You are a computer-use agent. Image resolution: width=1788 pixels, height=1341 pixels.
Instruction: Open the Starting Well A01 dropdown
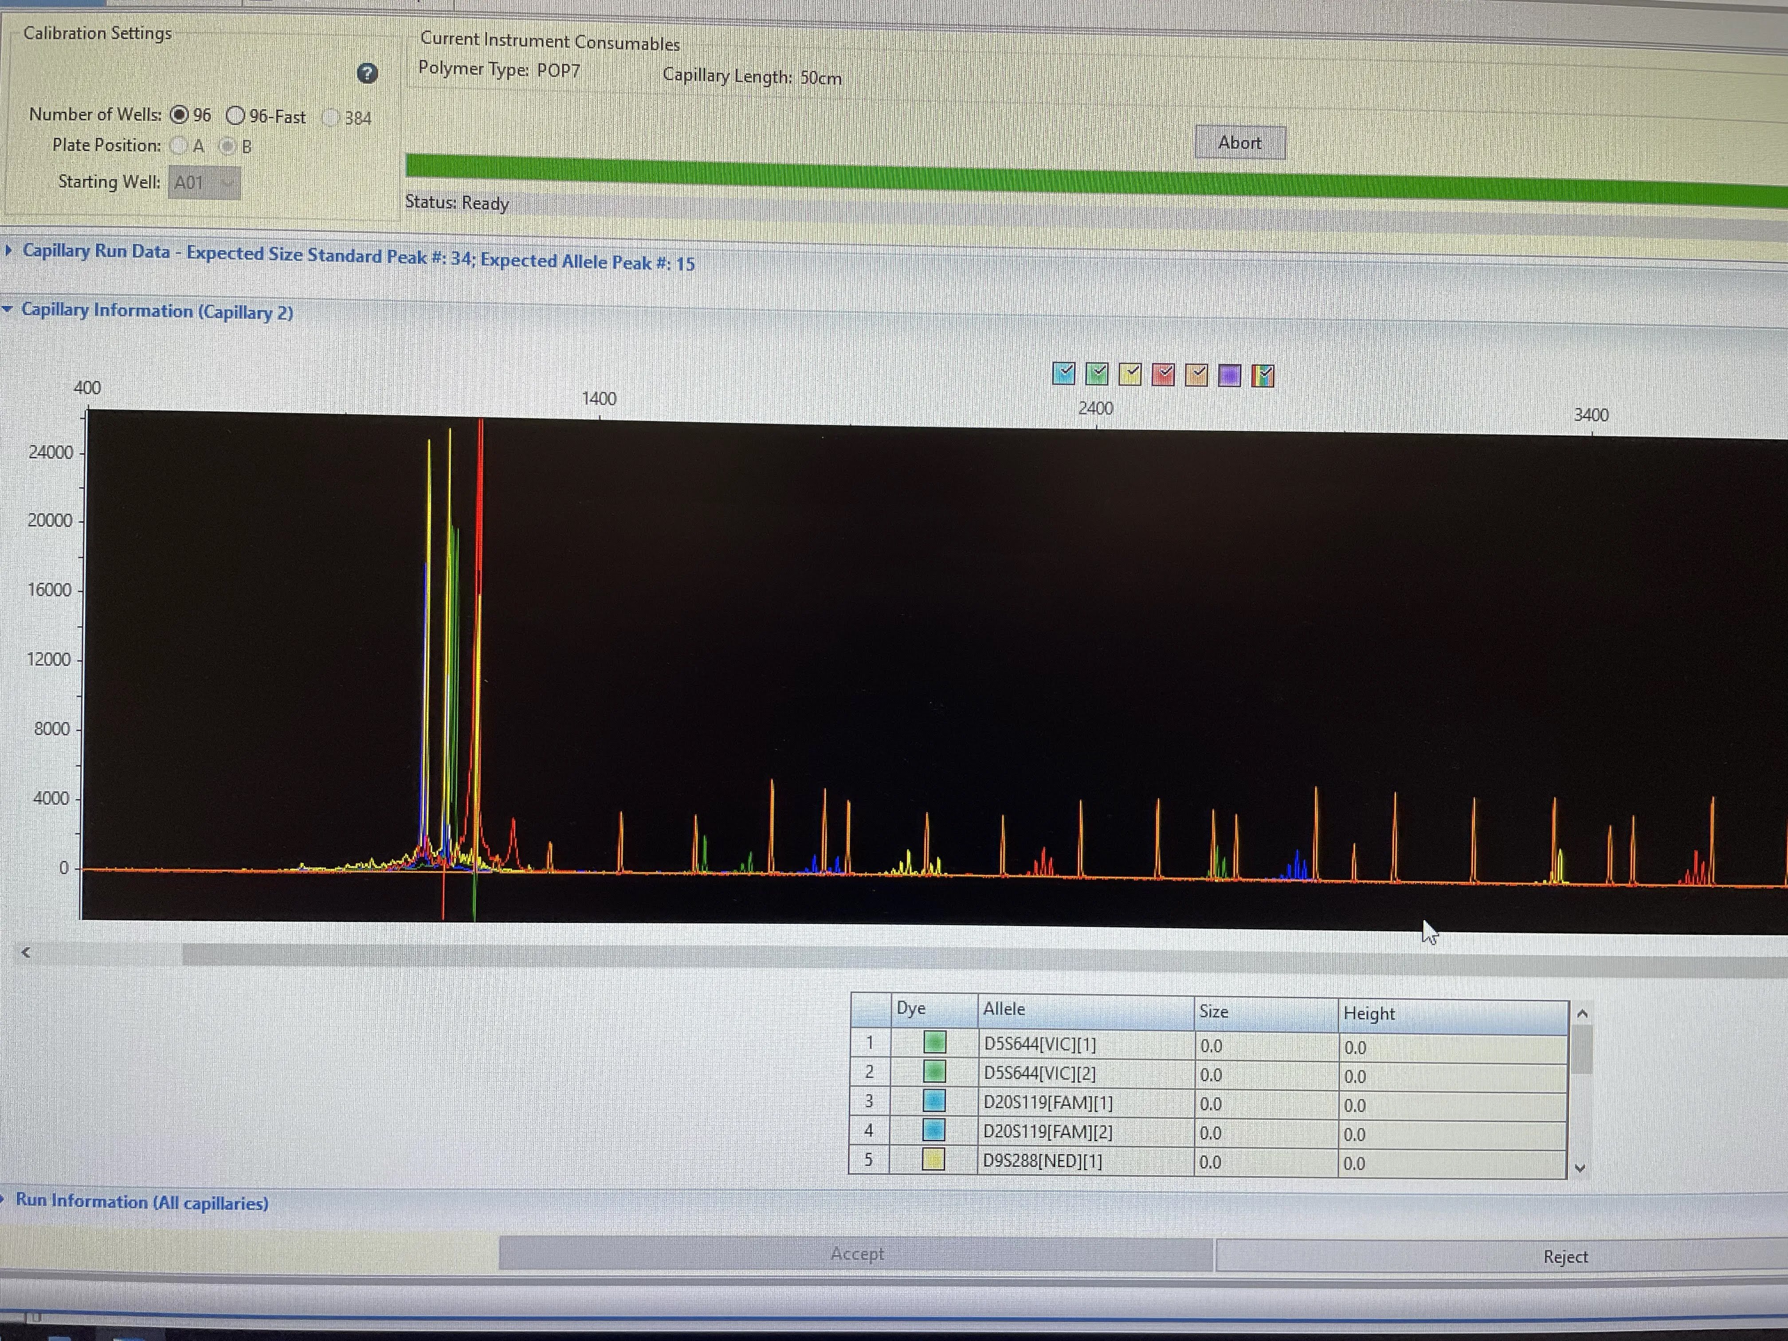pyautogui.click(x=204, y=183)
